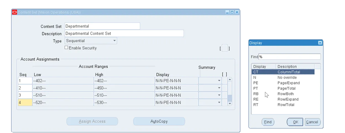Image resolution: width=345 pixels, height=133 pixels.
Task: Click the Description field
Action: coord(124,33)
